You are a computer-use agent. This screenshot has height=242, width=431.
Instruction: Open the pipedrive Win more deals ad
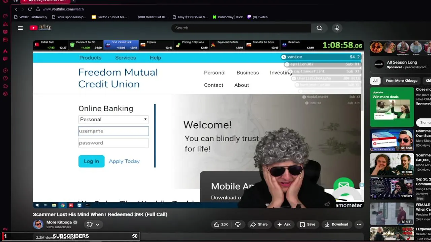click(392, 107)
